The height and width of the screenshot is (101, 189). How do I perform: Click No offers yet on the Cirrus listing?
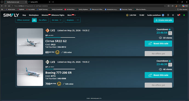point(158,54)
